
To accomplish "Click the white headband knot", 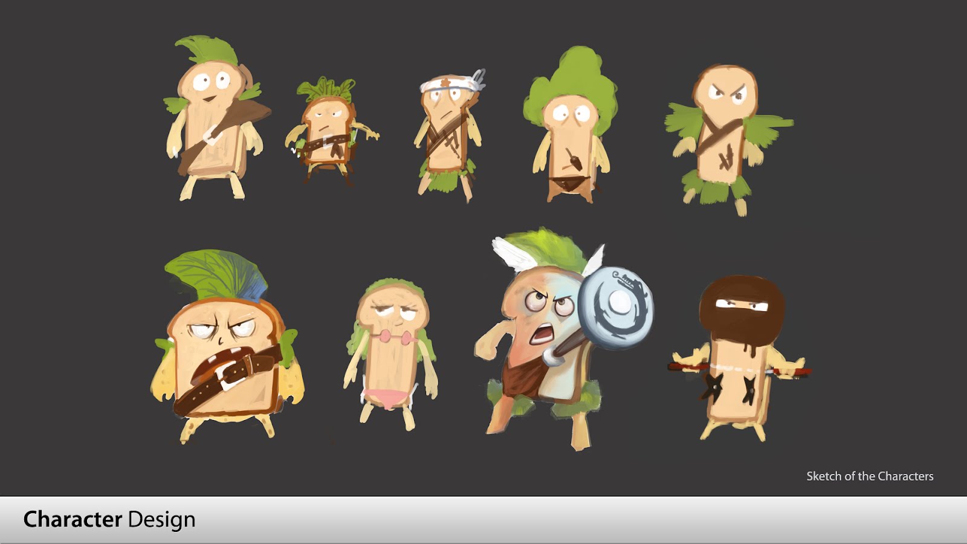I will pyautogui.click(x=477, y=79).
